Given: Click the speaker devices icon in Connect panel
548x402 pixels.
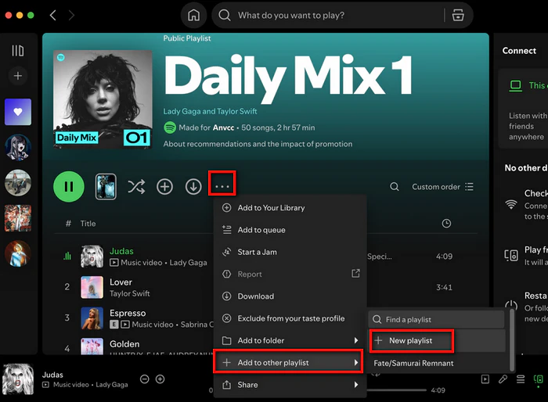Looking at the screenshot, I should (511, 255).
